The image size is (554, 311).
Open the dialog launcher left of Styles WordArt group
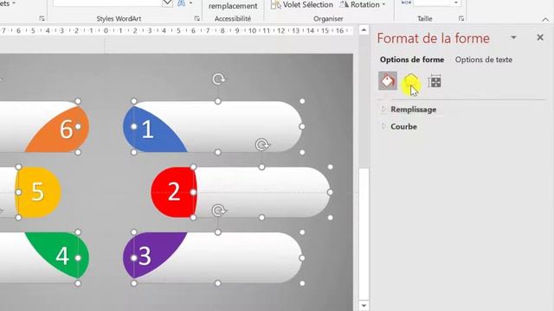tap(42, 18)
